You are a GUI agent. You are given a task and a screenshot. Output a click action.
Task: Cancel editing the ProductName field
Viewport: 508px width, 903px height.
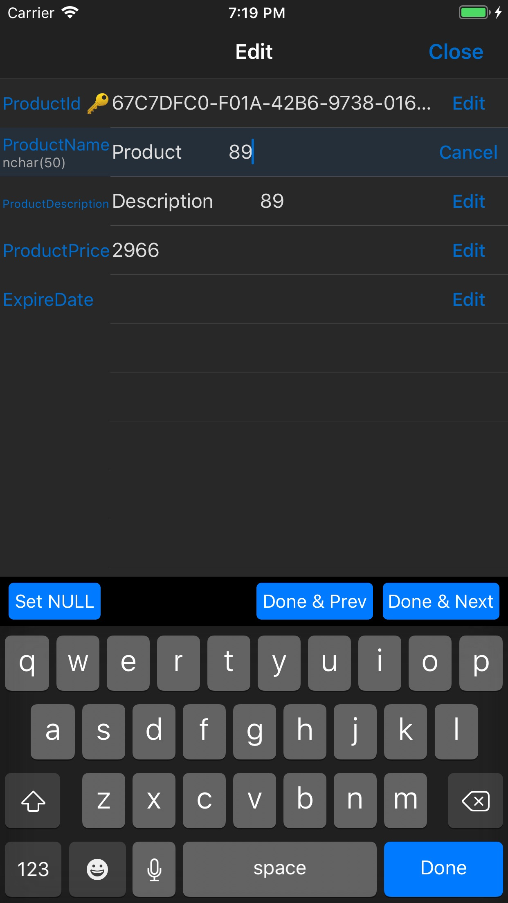pos(468,152)
